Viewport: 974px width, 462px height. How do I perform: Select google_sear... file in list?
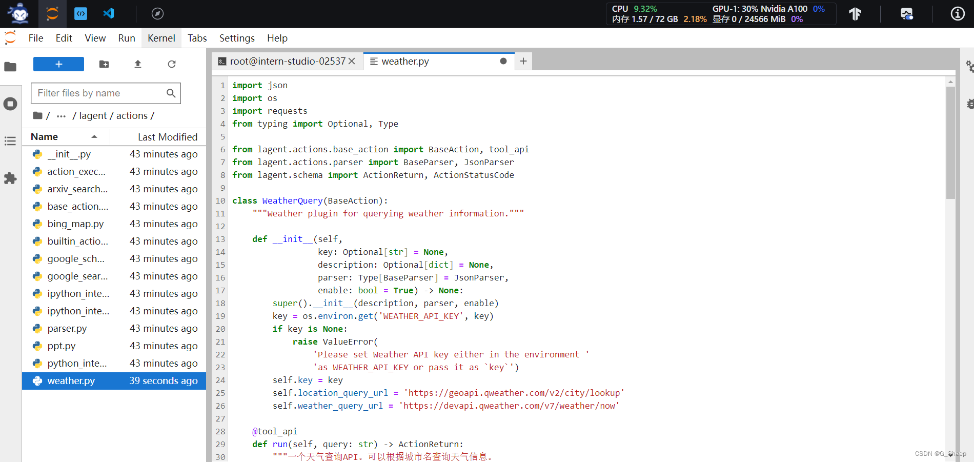pos(114,276)
